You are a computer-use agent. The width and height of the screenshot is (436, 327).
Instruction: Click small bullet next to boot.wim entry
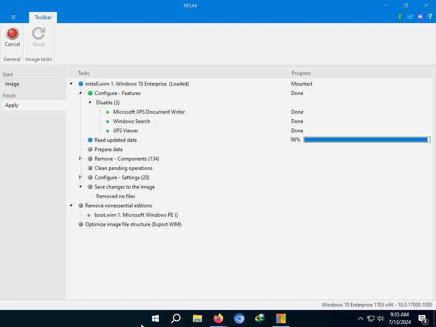pos(89,215)
